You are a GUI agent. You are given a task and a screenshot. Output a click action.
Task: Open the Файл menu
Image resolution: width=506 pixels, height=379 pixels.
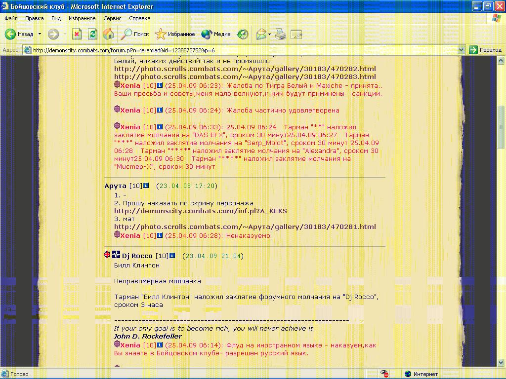(11, 18)
